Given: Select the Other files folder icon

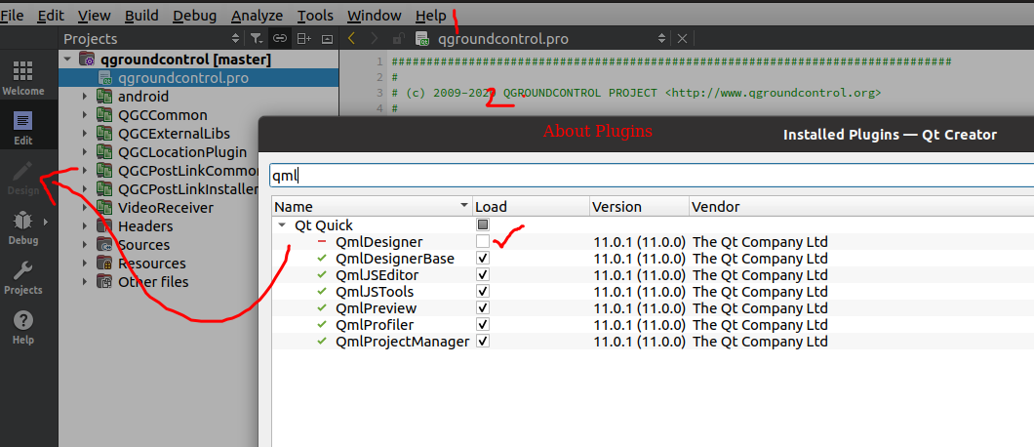Looking at the screenshot, I should pyautogui.click(x=104, y=282).
